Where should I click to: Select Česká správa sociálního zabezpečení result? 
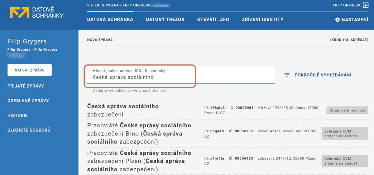pyautogui.click(x=228, y=110)
